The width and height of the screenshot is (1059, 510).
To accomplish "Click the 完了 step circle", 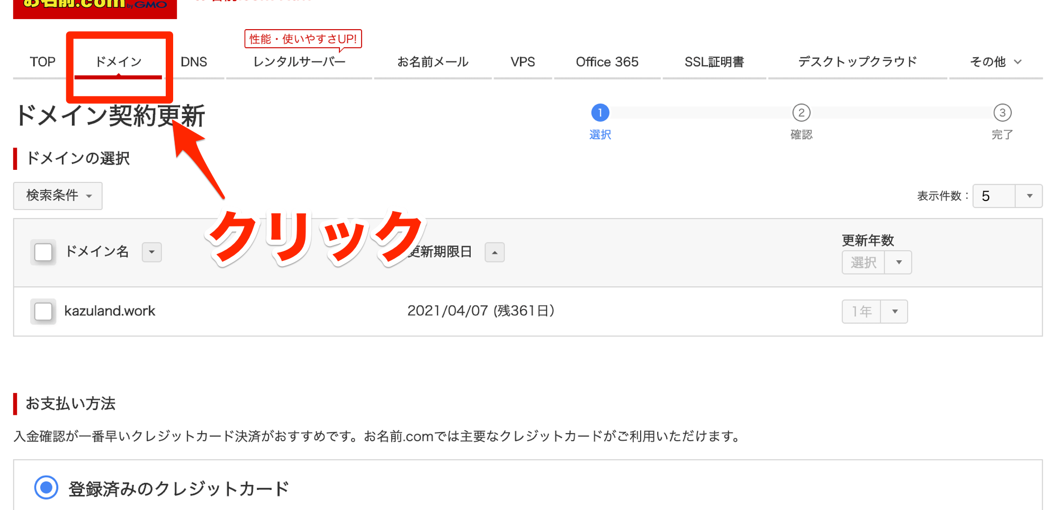I will click(1002, 113).
